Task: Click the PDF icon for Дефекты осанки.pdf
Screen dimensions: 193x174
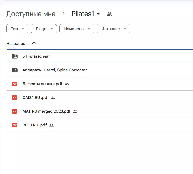Action: (x=14, y=84)
